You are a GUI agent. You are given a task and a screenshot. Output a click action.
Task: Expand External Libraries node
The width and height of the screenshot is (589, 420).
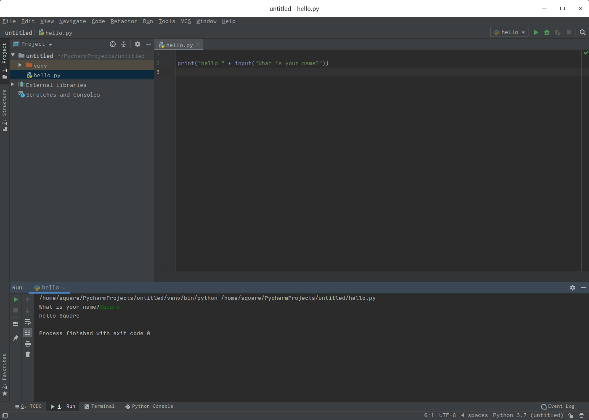[13, 84]
